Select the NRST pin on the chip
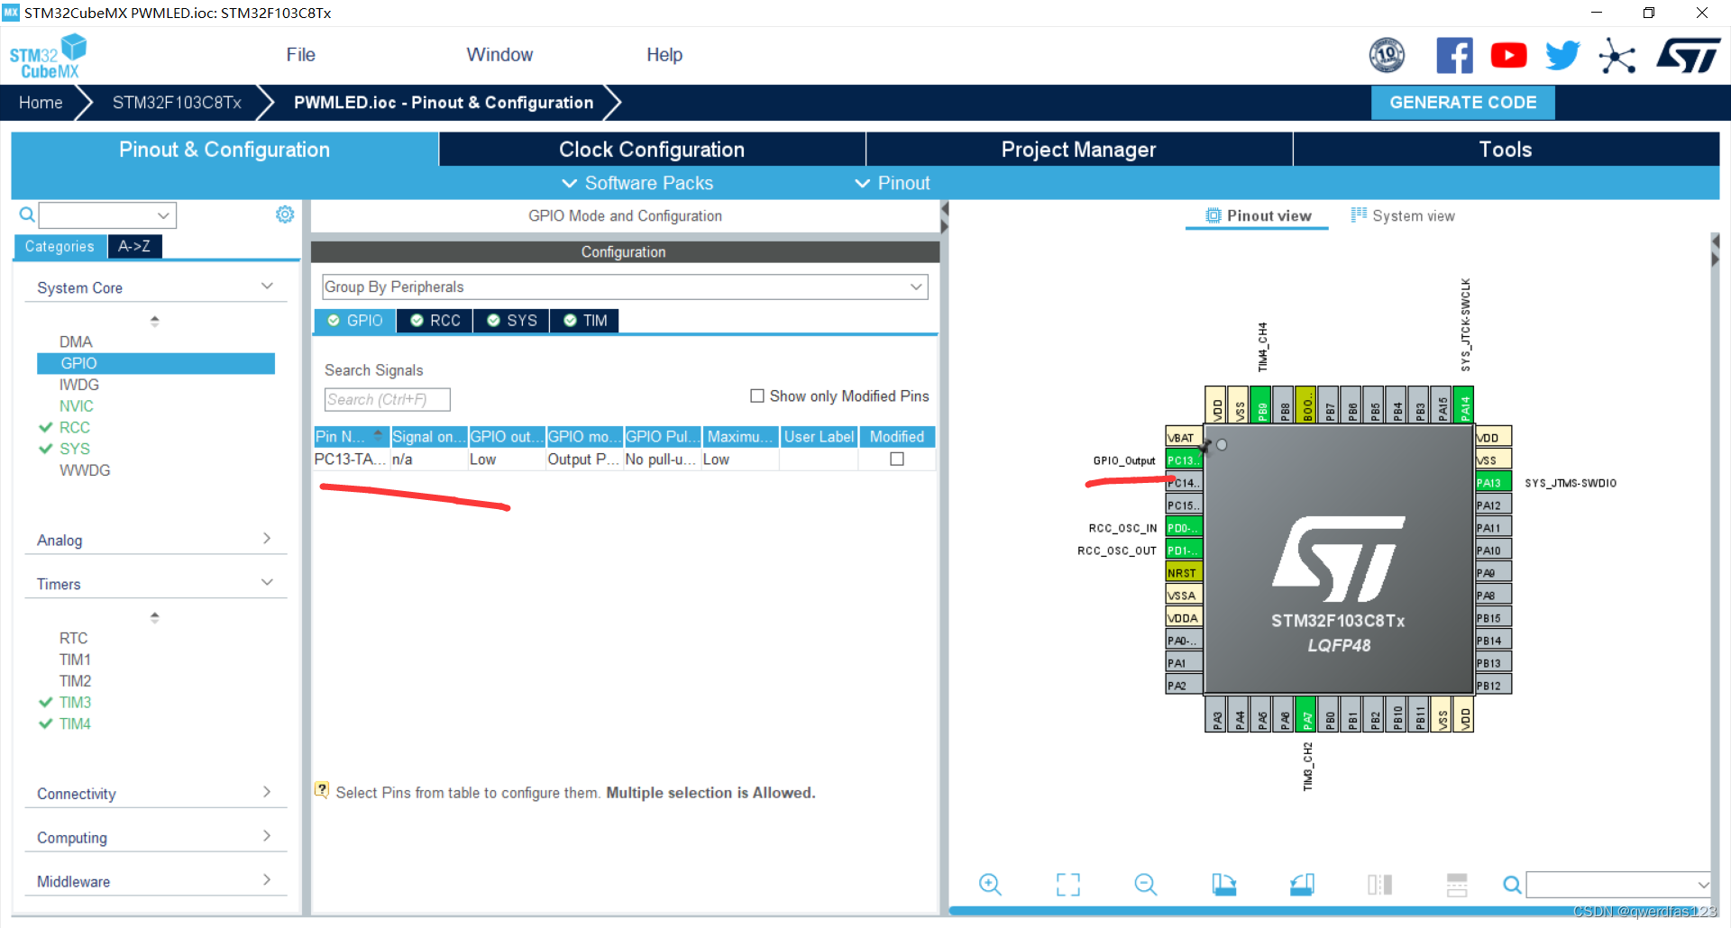Image resolution: width=1731 pixels, height=928 pixels. [1184, 573]
